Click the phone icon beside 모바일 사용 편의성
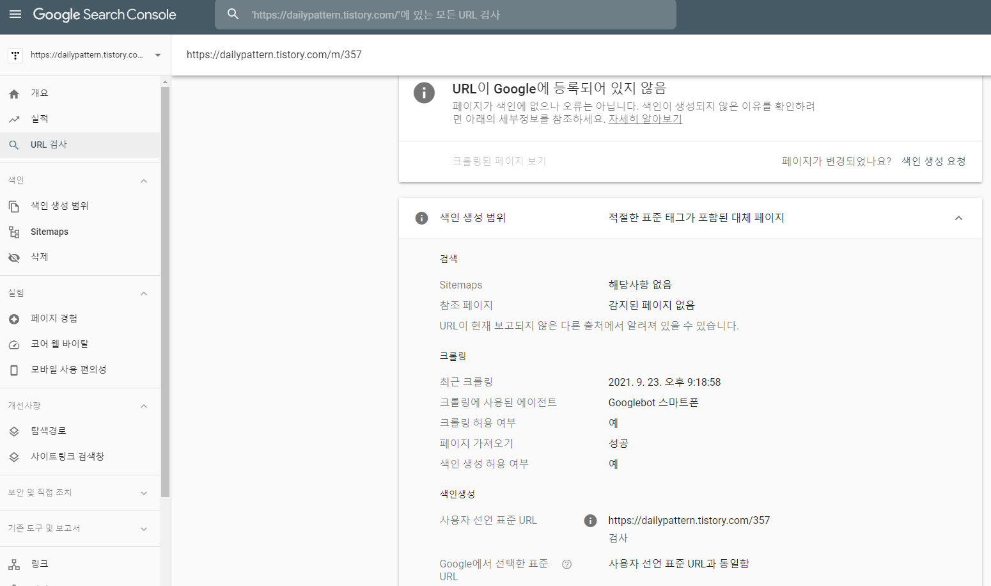Viewport: 991px width, 586px height. (14, 370)
